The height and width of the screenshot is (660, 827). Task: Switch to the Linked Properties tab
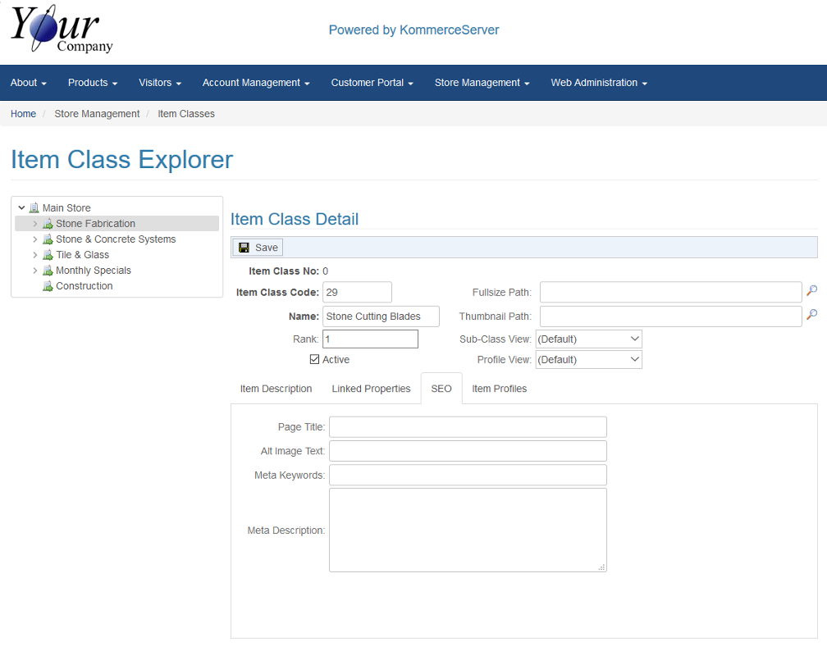(x=371, y=389)
